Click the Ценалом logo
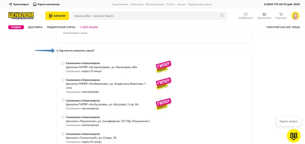The width and height of the screenshot is (305, 144). [x=21, y=16]
